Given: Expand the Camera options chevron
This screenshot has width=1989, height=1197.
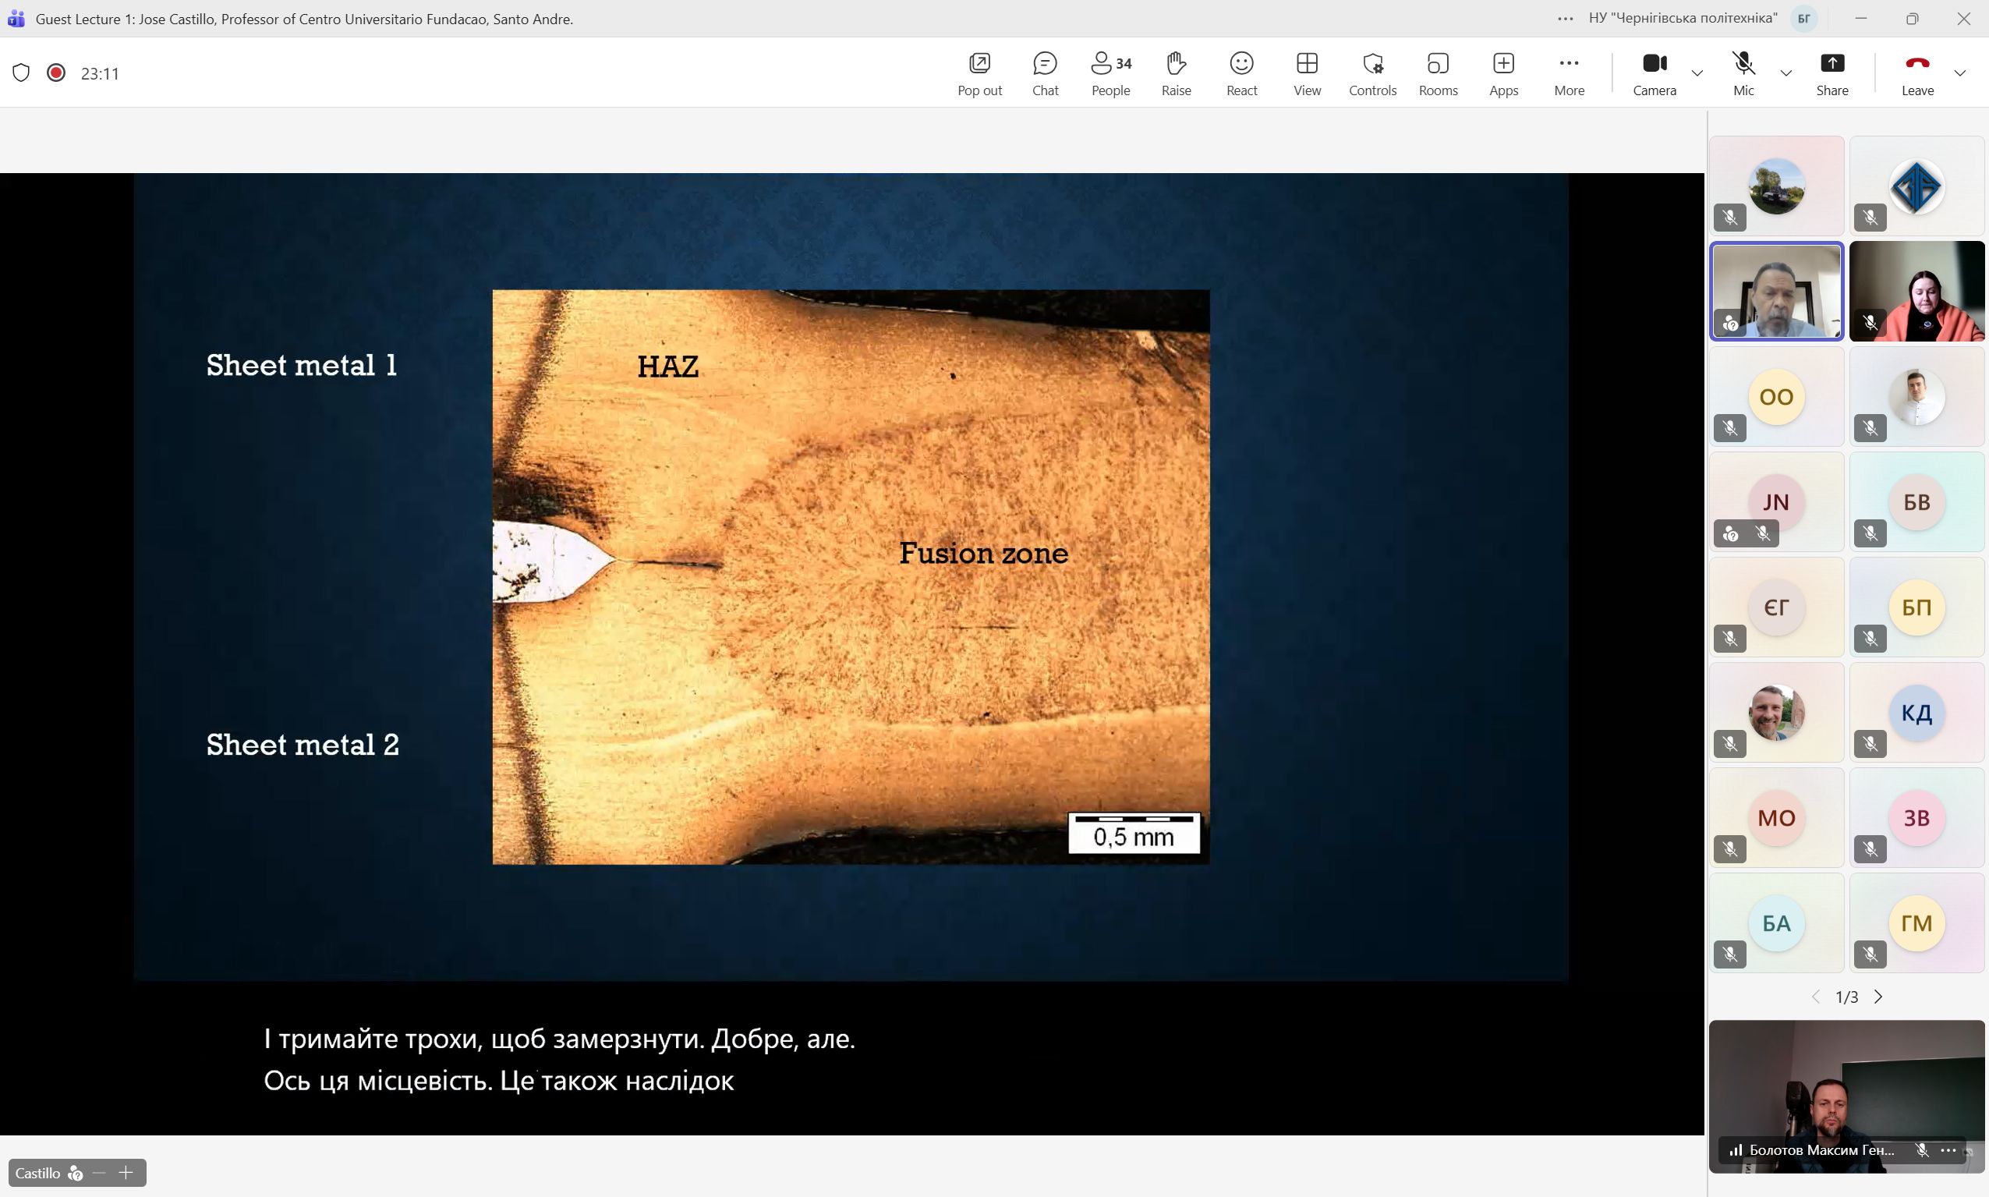Looking at the screenshot, I should (x=1697, y=73).
